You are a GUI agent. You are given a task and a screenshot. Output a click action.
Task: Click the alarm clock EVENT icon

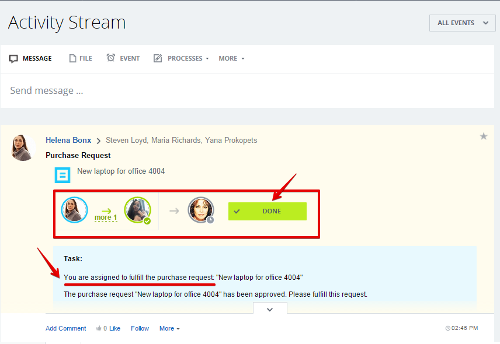(x=110, y=58)
